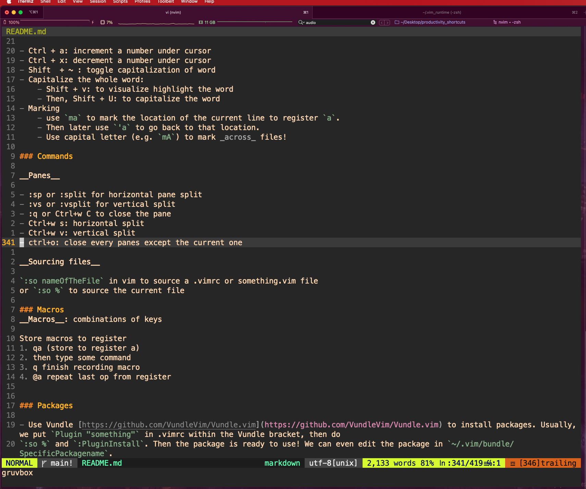
Task: Click the git branch icon beside main!
Action: (x=44, y=463)
